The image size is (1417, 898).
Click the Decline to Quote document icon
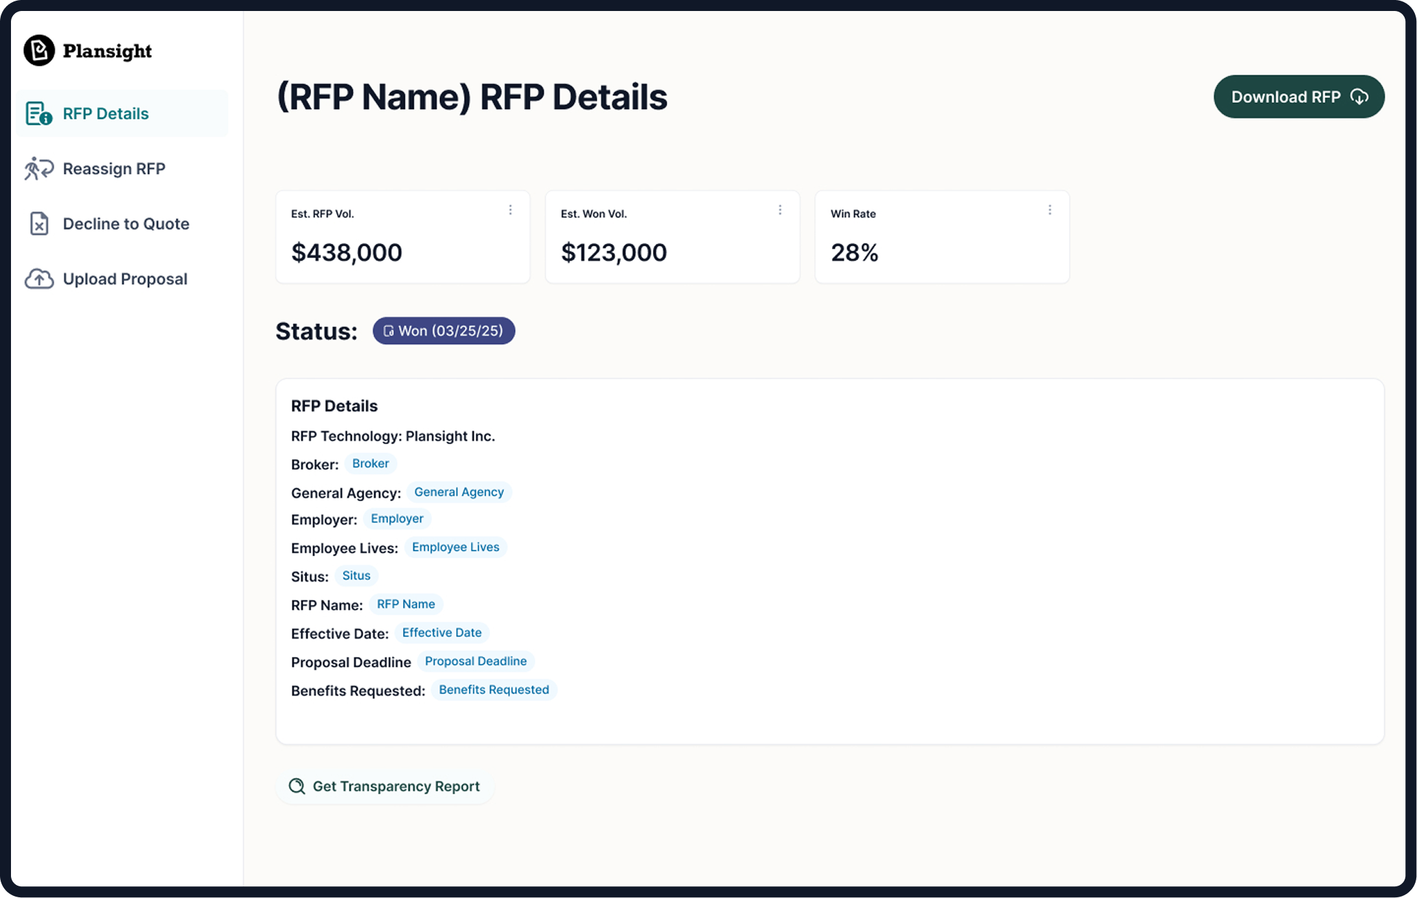(x=38, y=223)
